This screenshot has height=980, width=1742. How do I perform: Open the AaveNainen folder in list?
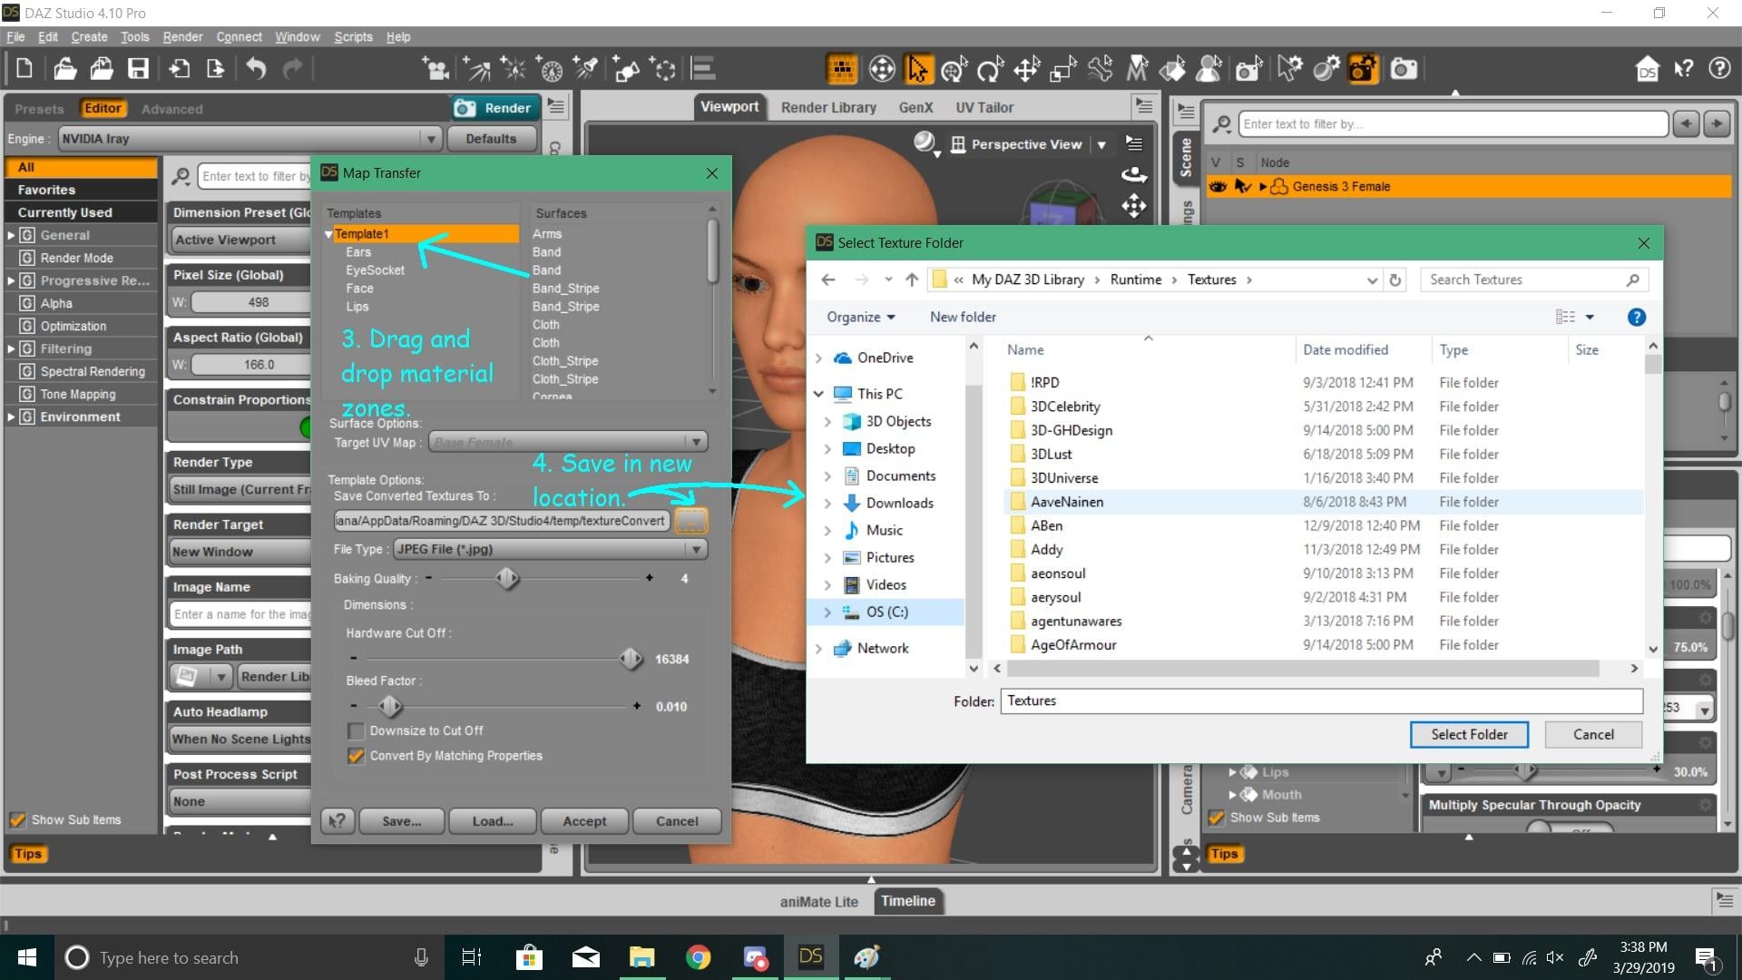pos(1066,502)
